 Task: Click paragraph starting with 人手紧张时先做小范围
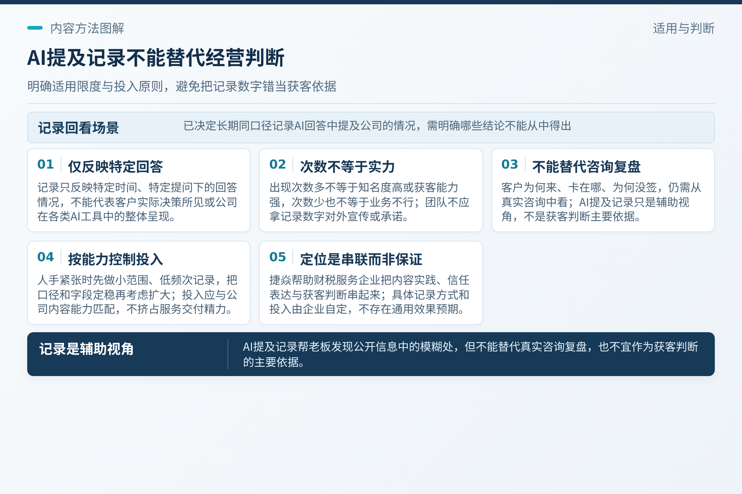(137, 295)
